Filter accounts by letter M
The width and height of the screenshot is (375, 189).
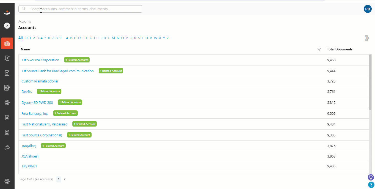[114, 38]
